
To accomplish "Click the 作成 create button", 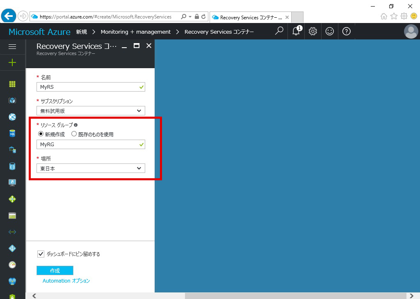I will tap(55, 271).
